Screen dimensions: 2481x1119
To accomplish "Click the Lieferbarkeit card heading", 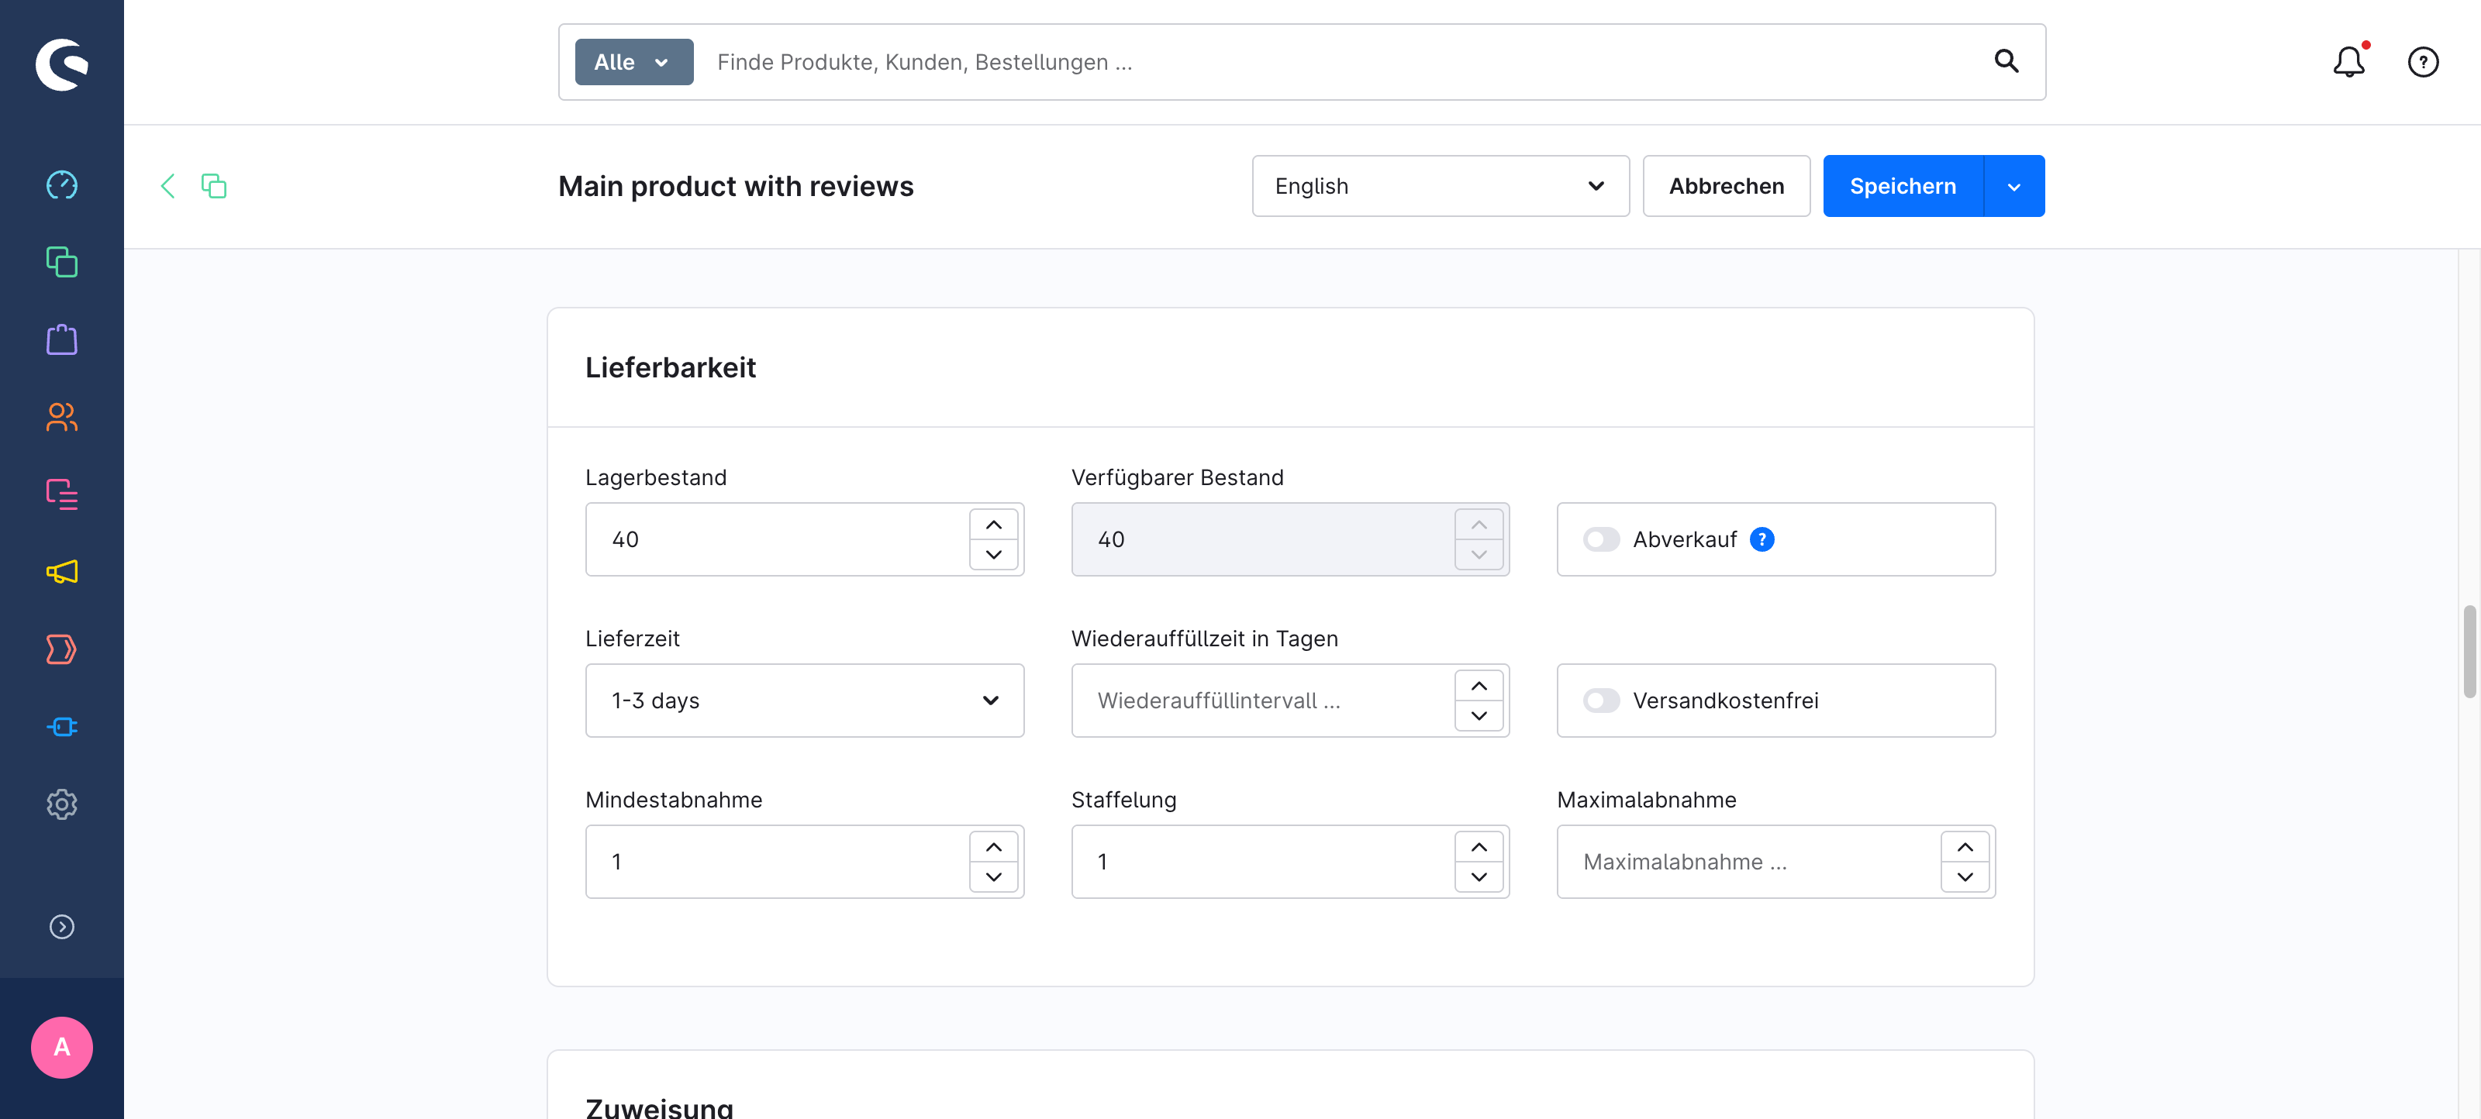I will (x=671, y=368).
